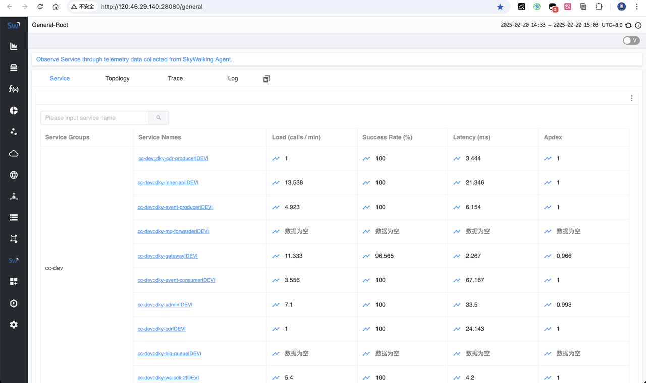Open cc-dev::dky-inner-api|DEV| service link

point(168,183)
